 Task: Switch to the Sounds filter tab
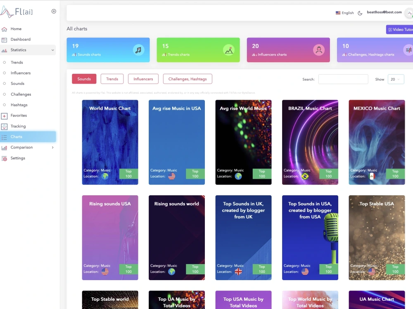pos(84,79)
